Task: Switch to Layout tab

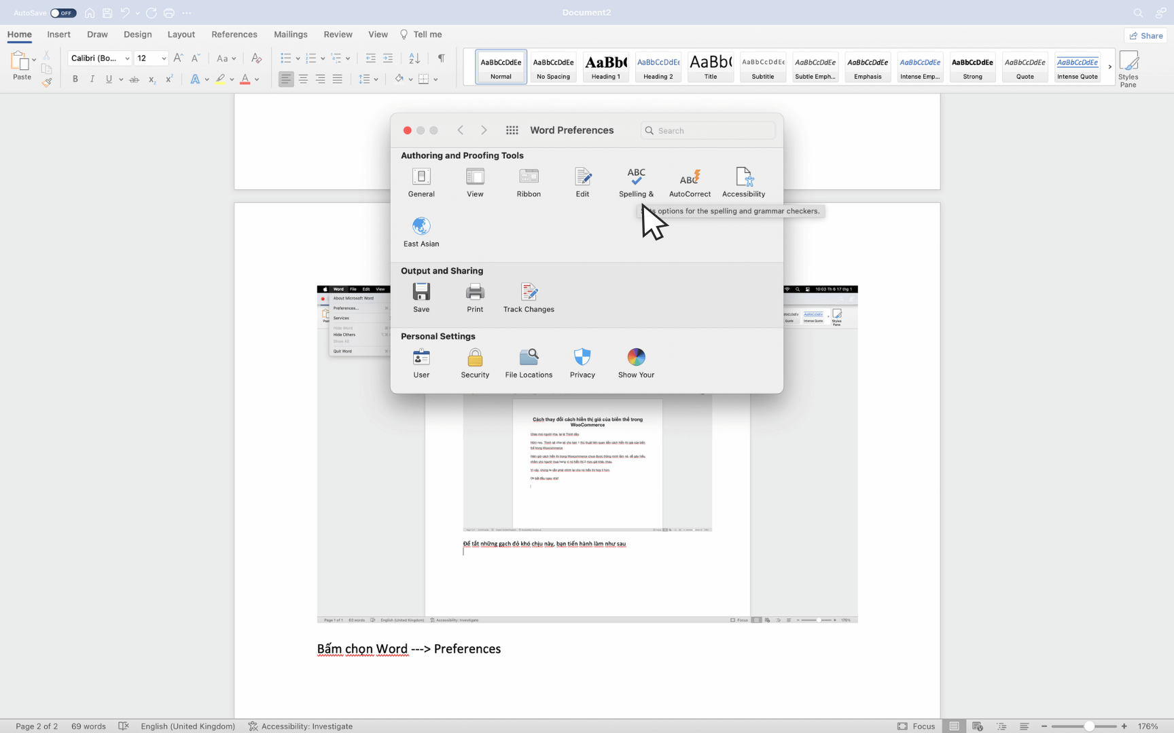Action: (x=181, y=35)
